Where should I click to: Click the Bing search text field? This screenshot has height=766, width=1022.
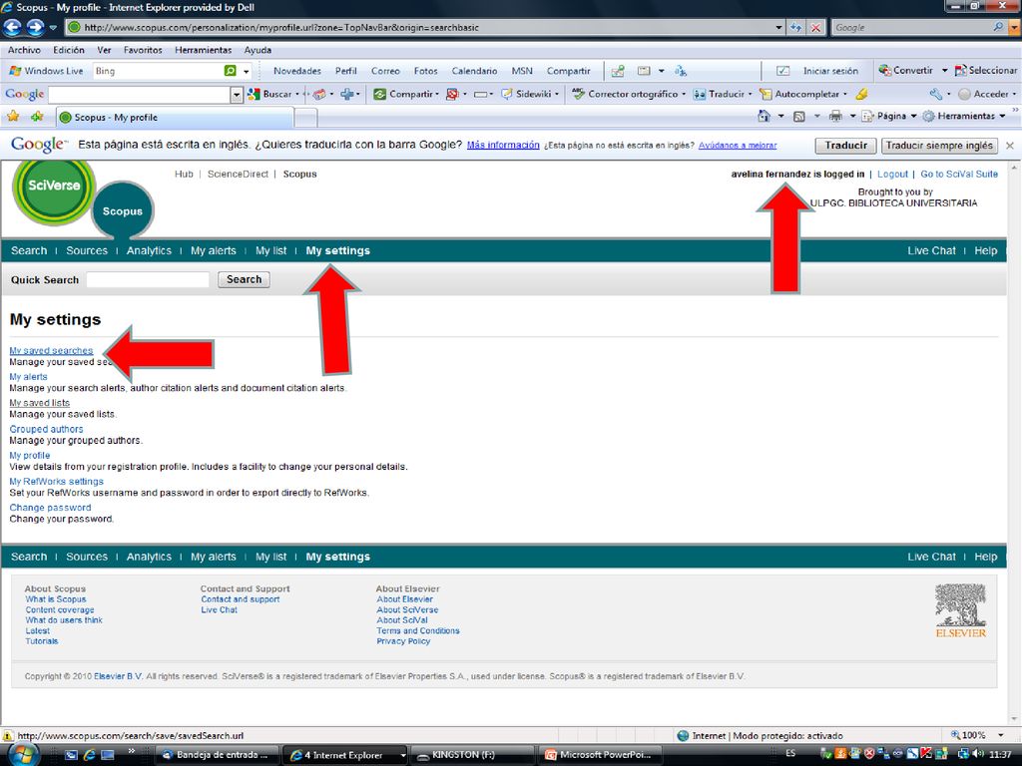tap(157, 71)
